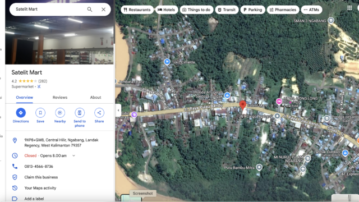Click the Pondok pesantren Nurul Islam marker
Image resolution: width=359 pixels, height=202 pixels.
(326, 118)
